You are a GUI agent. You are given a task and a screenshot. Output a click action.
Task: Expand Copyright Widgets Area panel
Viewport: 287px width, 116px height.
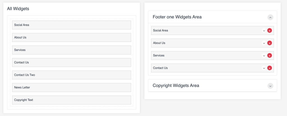[270, 86]
